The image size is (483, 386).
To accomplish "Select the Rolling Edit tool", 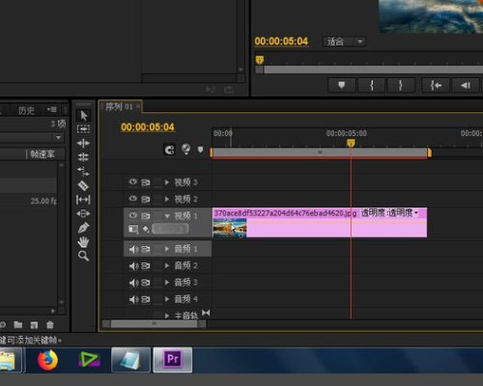I will pyautogui.click(x=83, y=157).
